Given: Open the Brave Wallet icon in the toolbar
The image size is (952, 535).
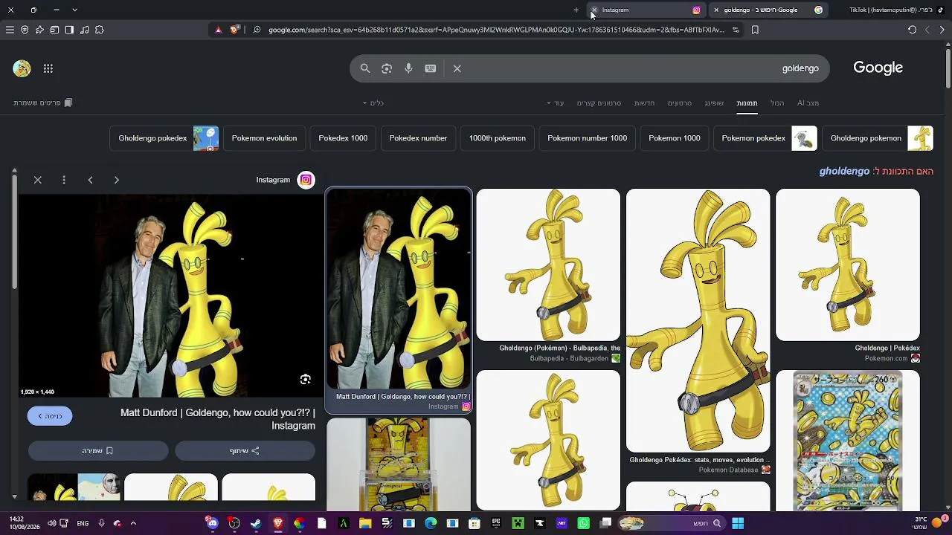Looking at the screenshot, I should pos(54,30).
